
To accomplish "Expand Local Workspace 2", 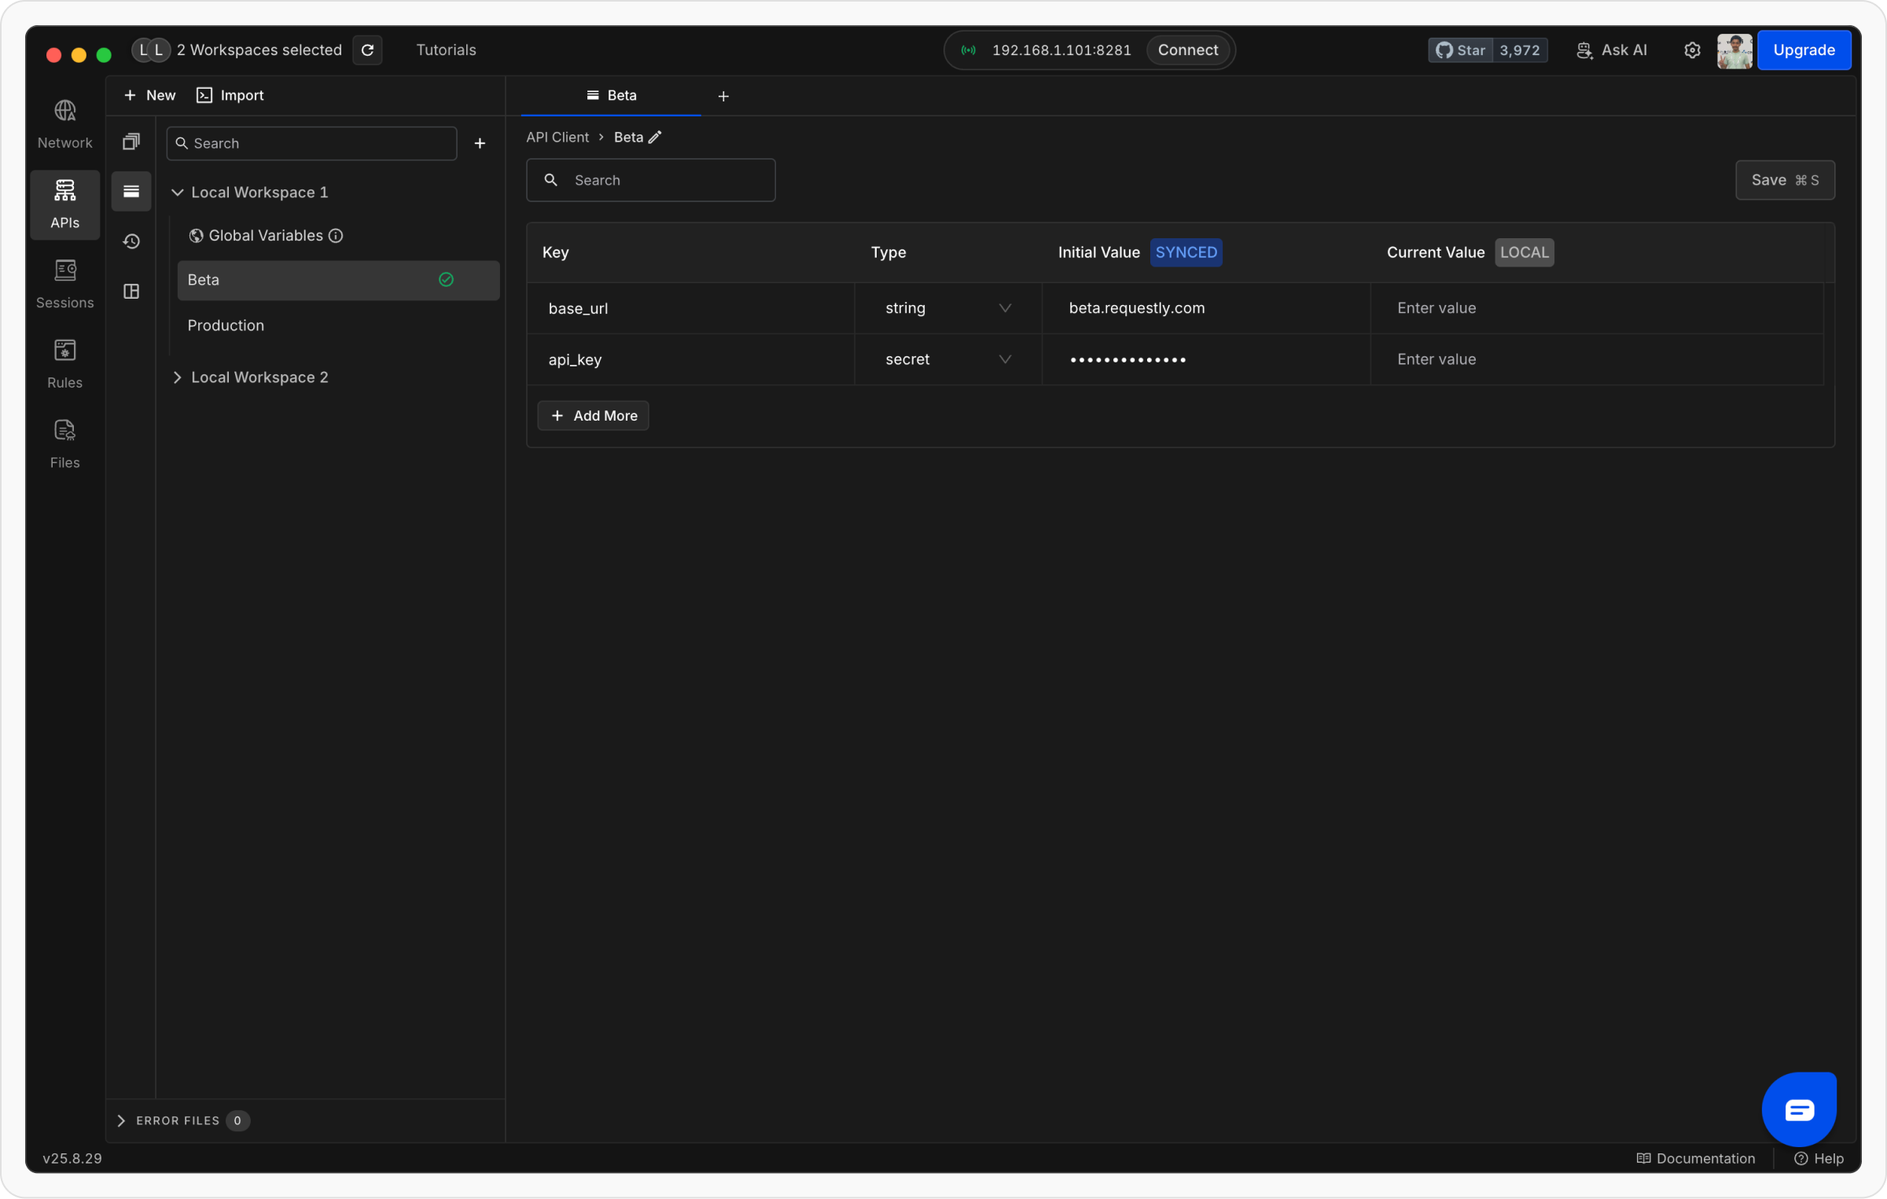I will coord(178,377).
